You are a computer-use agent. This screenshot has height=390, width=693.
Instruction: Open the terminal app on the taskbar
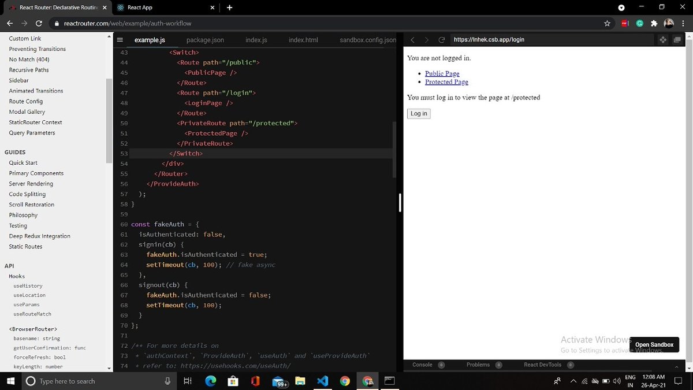(x=389, y=381)
